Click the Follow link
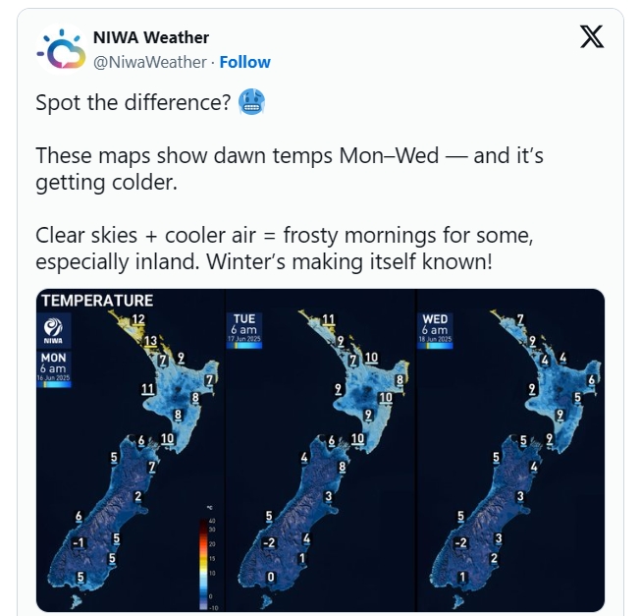The image size is (640, 616). point(244,62)
